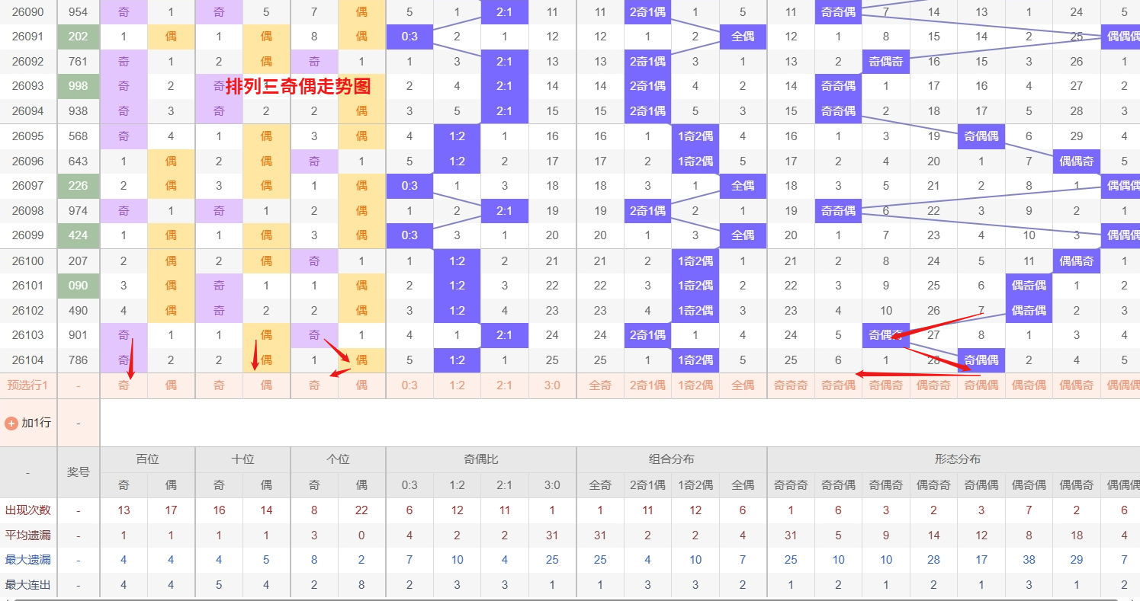The height and width of the screenshot is (601, 1140).
Task: Click the 加1行 add row label
Action: click(x=36, y=423)
